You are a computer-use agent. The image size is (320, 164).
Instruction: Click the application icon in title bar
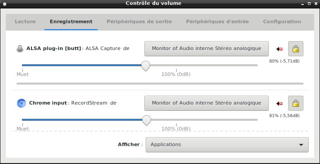4,3
